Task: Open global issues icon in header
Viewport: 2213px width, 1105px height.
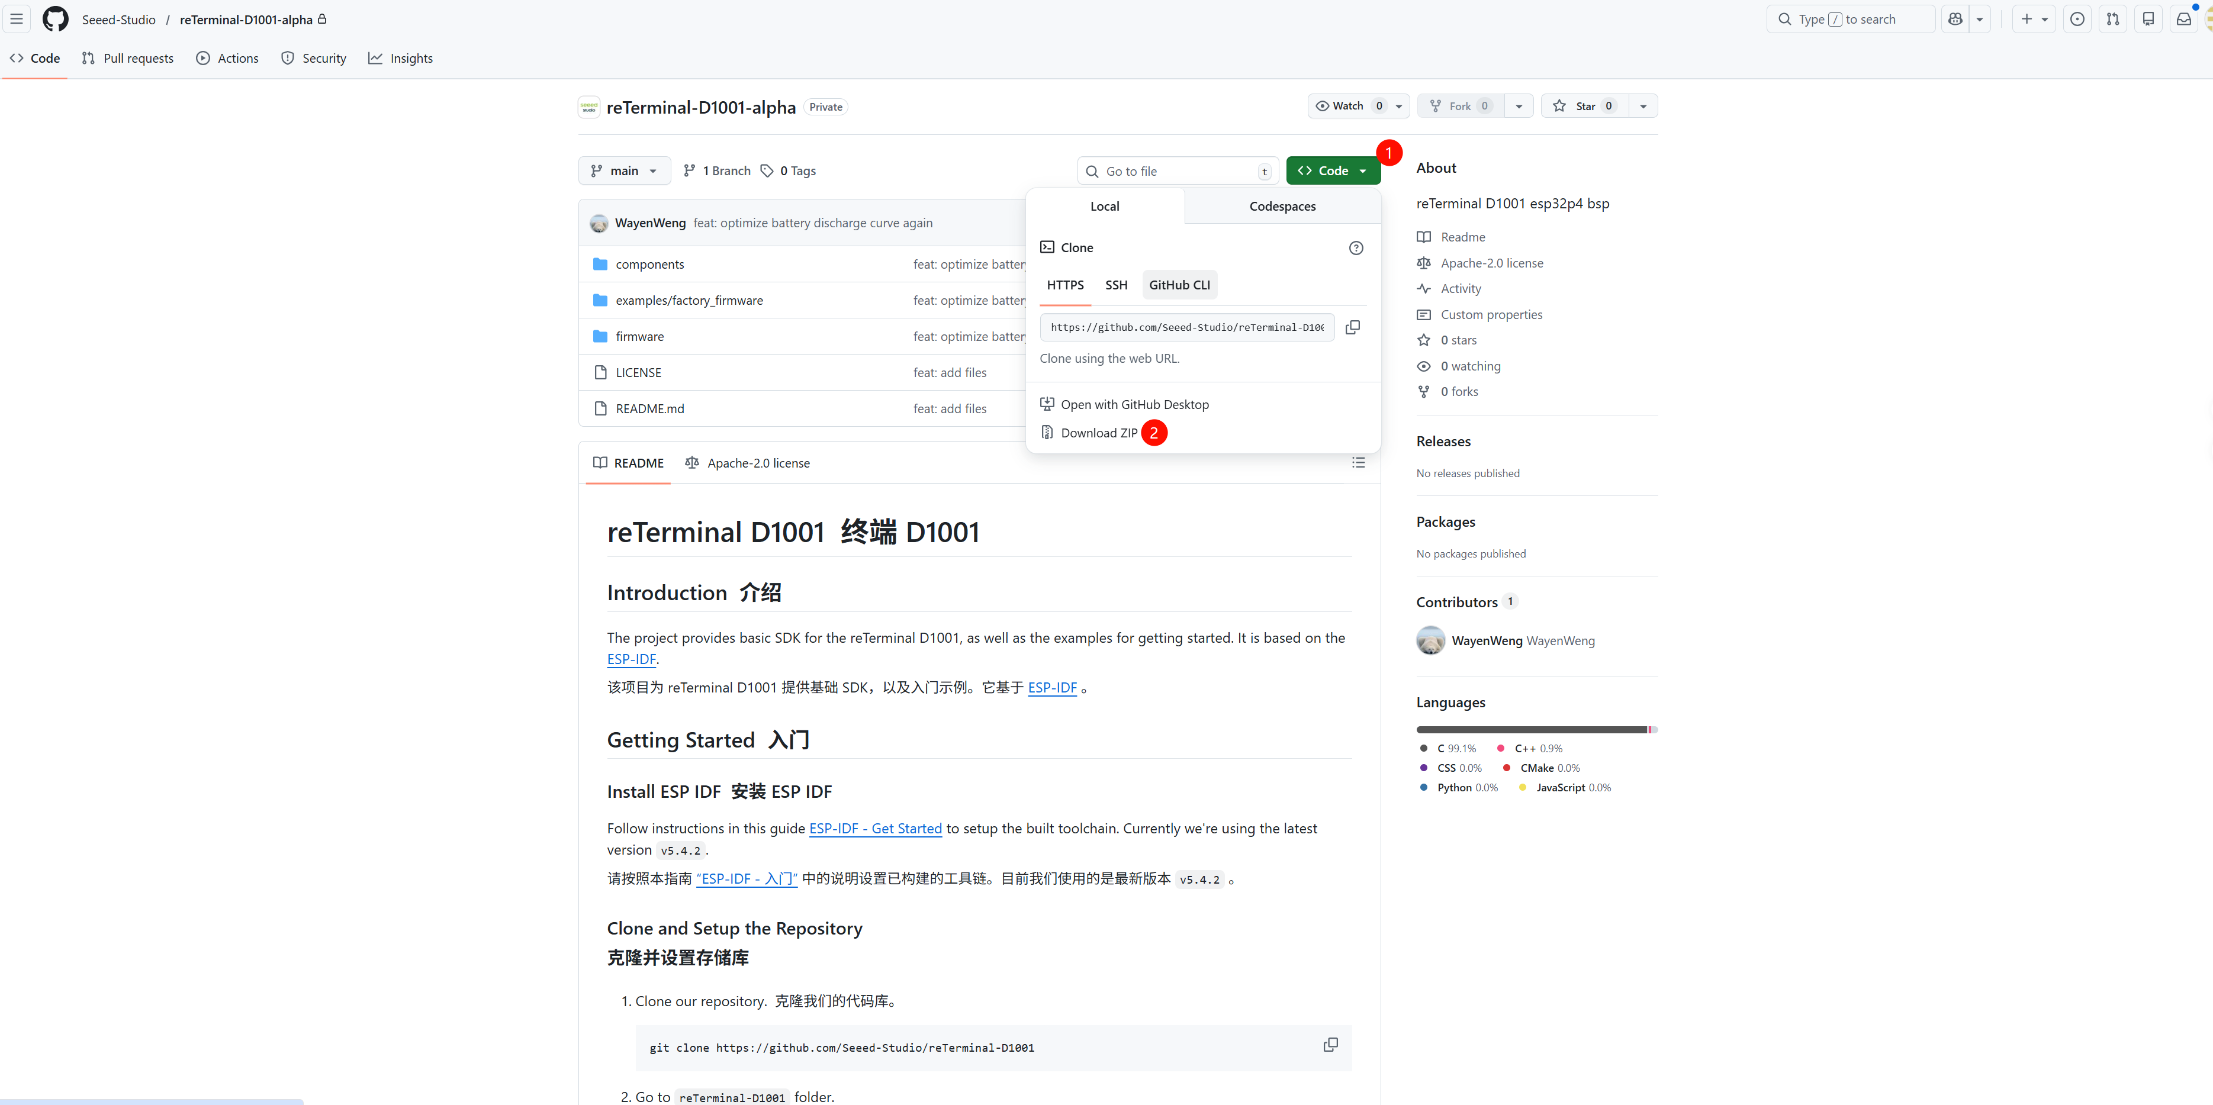Action: [x=2076, y=19]
